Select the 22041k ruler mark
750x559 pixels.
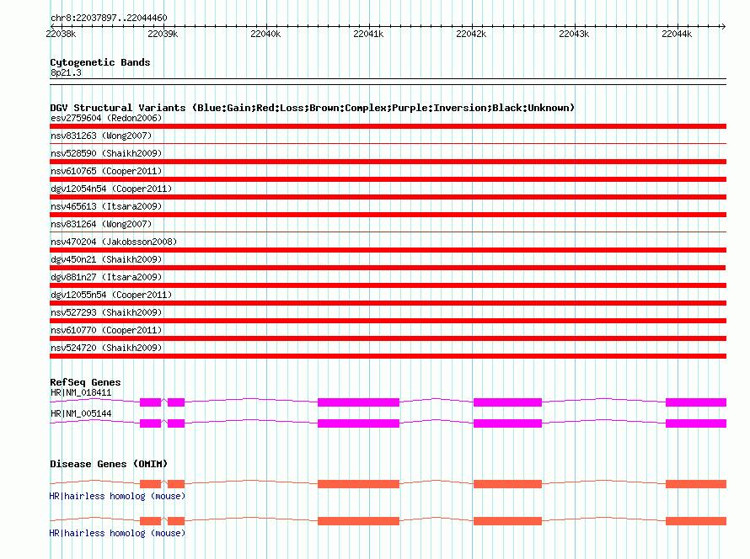(368, 34)
